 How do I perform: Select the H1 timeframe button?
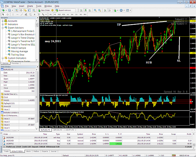pos(68,14)
